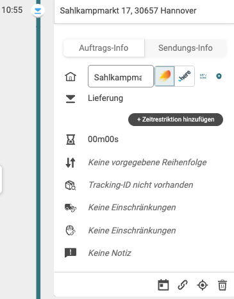The image size is (234, 299).
Task: Click Tracking-ID nicht vorhanden text
Action: click(x=140, y=185)
